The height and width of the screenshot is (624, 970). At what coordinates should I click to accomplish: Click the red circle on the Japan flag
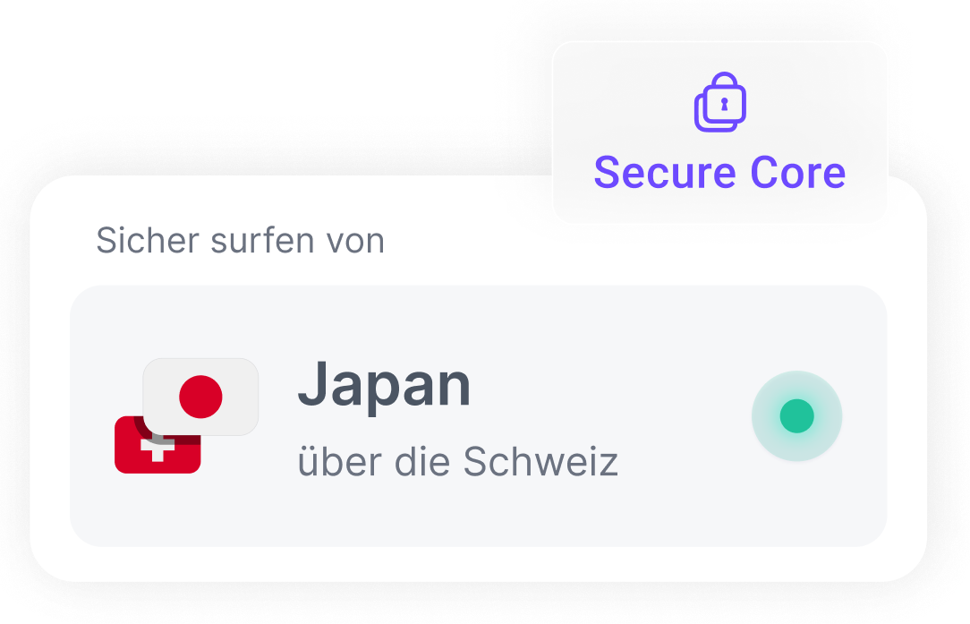coord(200,397)
